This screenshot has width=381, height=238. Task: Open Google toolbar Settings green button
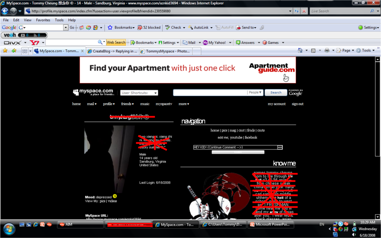(361, 27)
